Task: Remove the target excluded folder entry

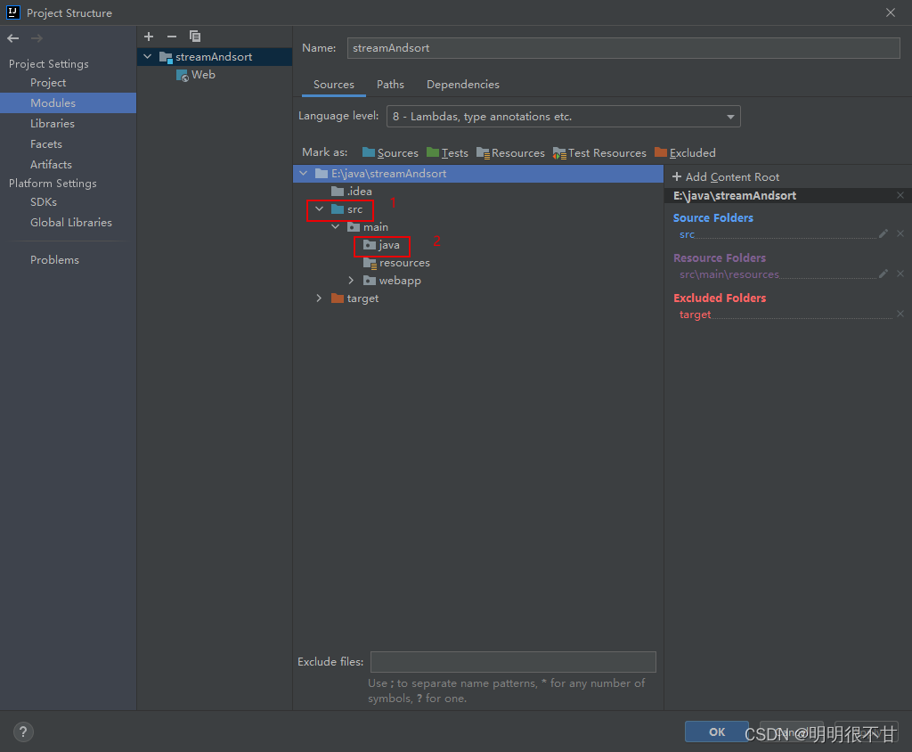Action: click(900, 314)
